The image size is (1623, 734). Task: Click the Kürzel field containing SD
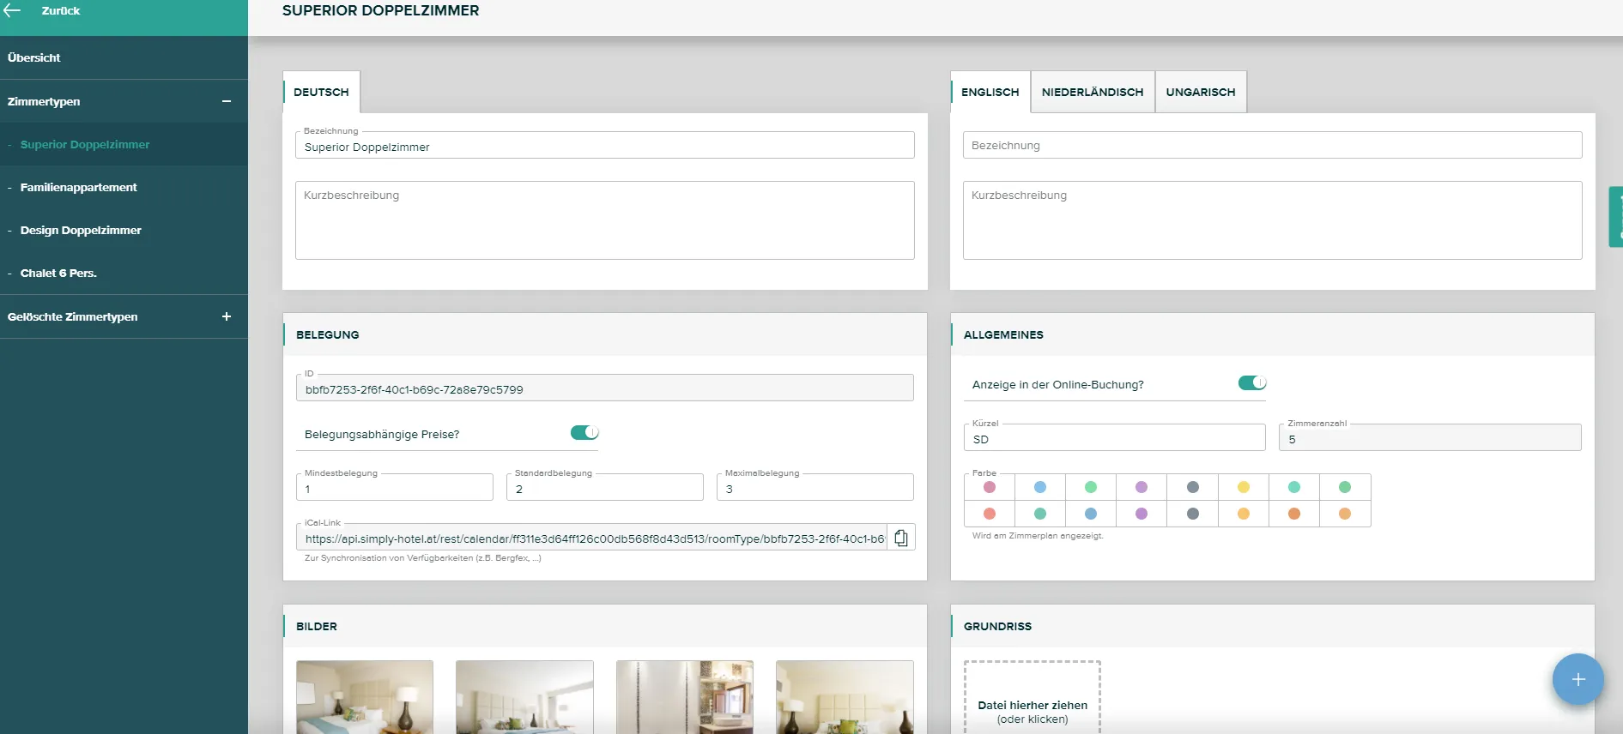pyautogui.click(x=1115, y=438)
